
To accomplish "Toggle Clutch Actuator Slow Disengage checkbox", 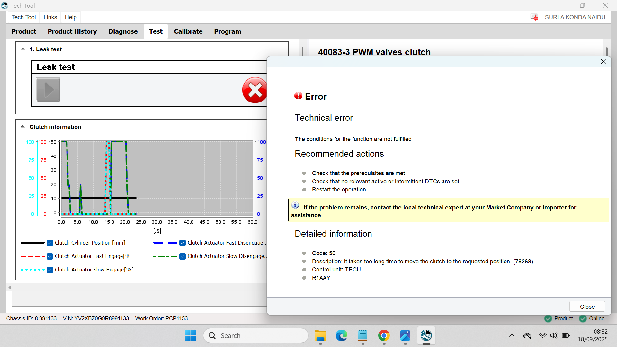I will tap(183, 256).
